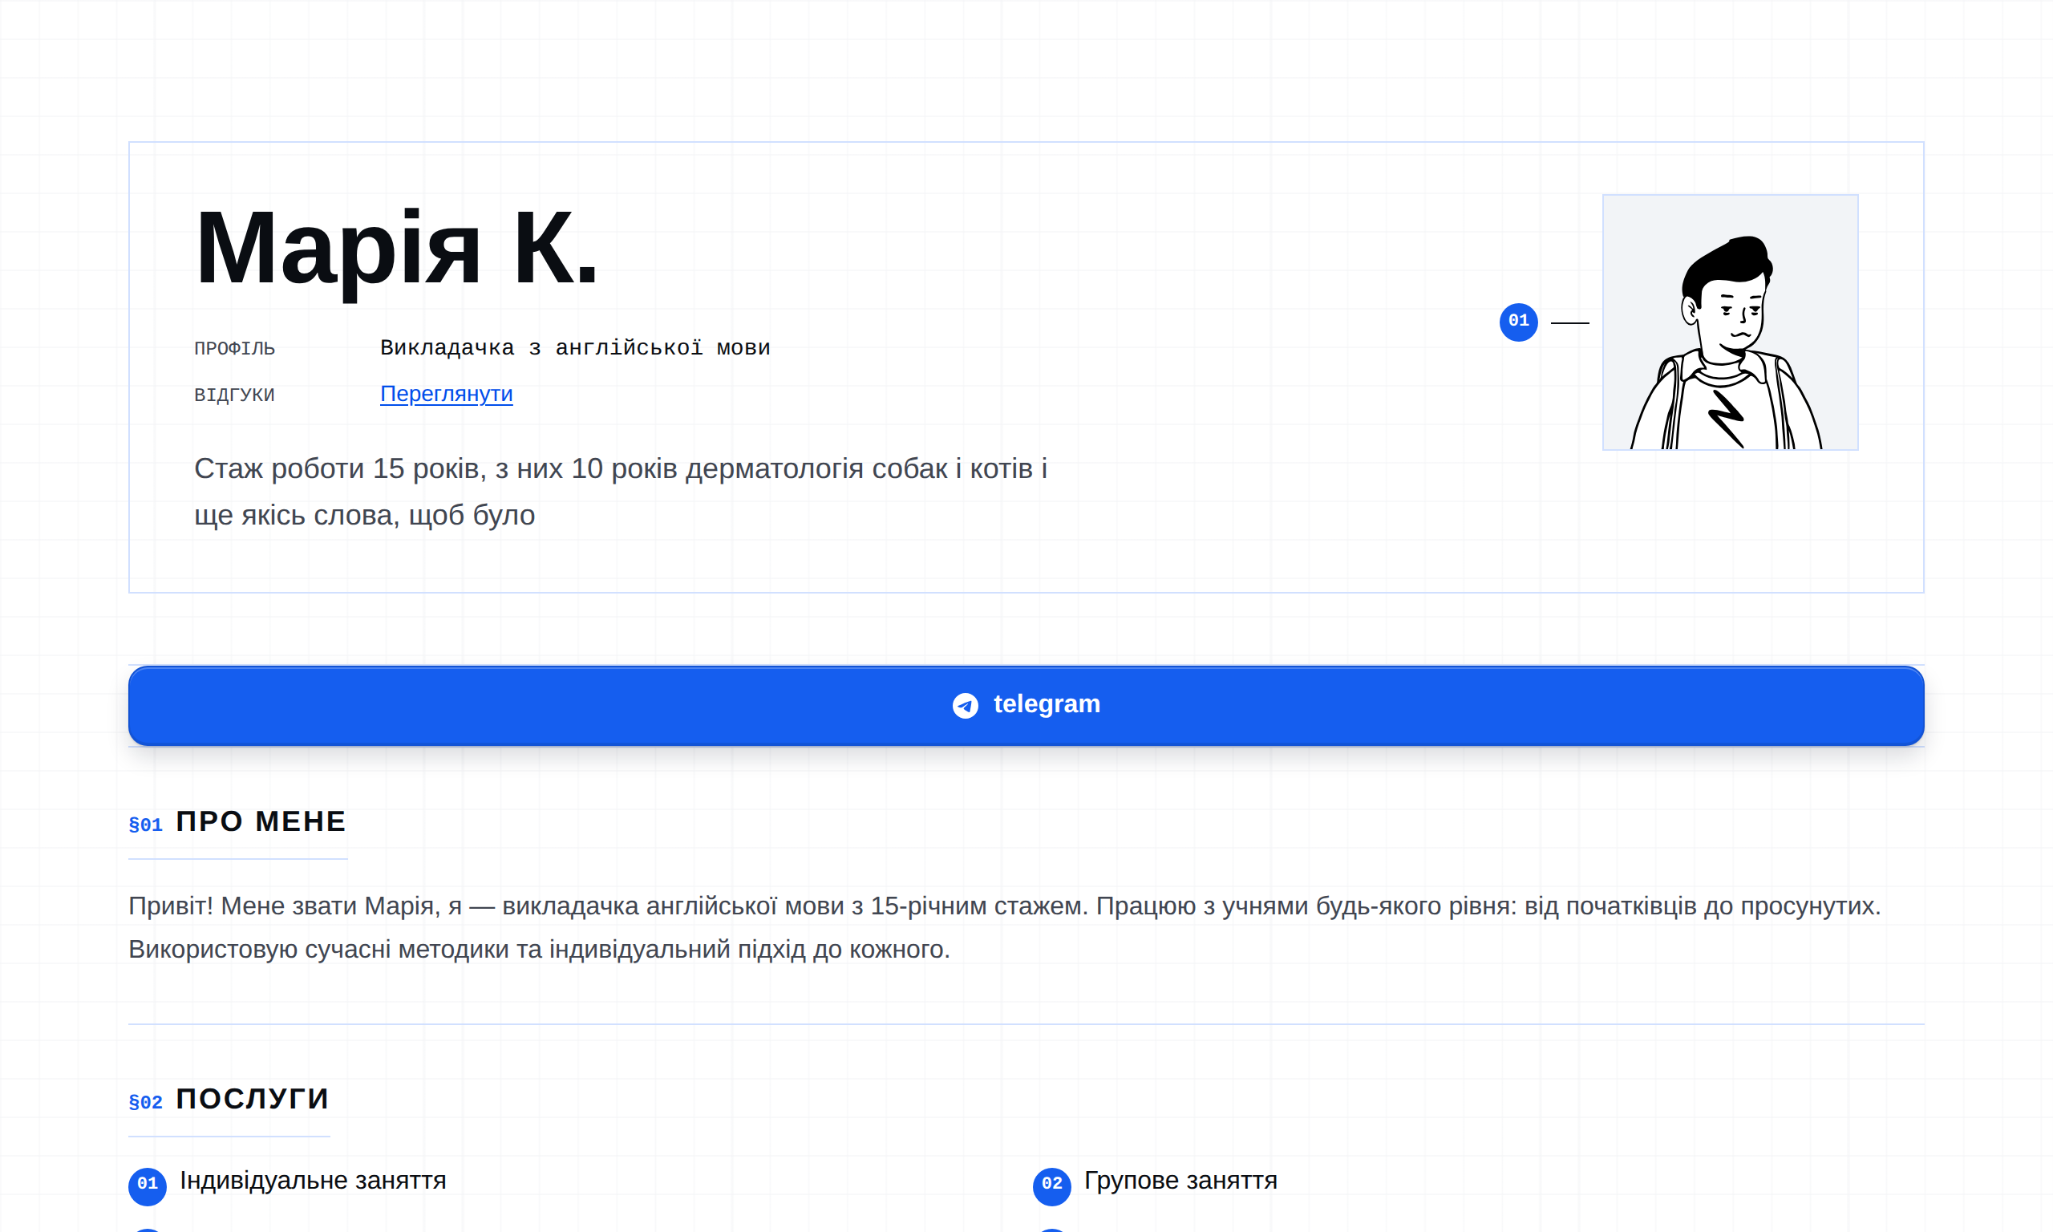Click the 'Привіт! Мене звати Марія' paragraph
The width and height of the screenshot is (2053, 1232).
tap(1004, 927)
